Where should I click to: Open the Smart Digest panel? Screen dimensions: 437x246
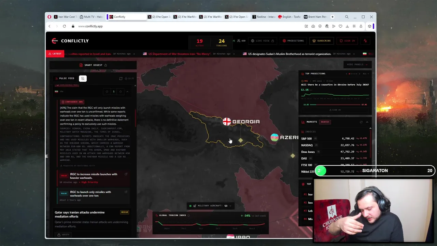pos(93,65)
